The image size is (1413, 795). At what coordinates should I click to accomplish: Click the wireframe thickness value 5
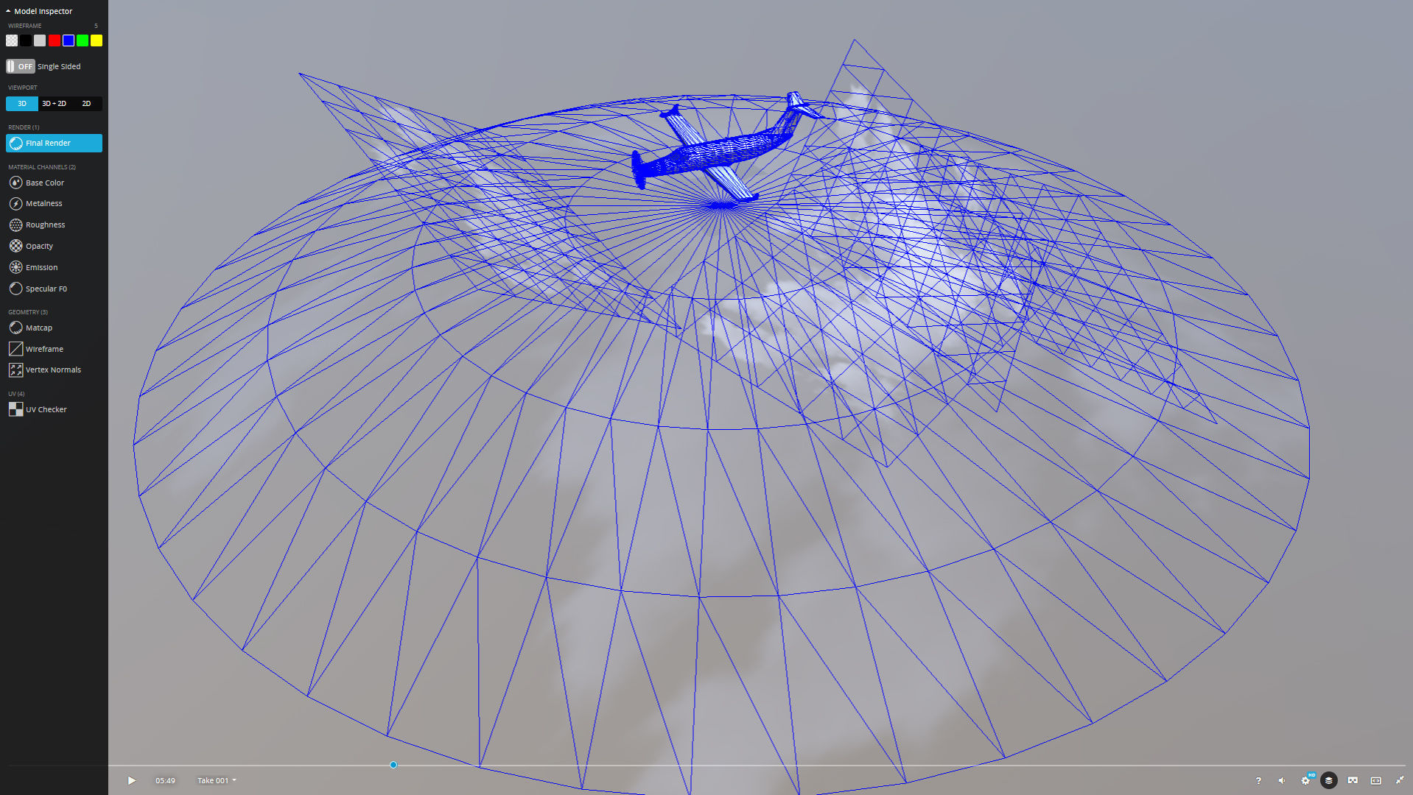[x=96, y=26]
